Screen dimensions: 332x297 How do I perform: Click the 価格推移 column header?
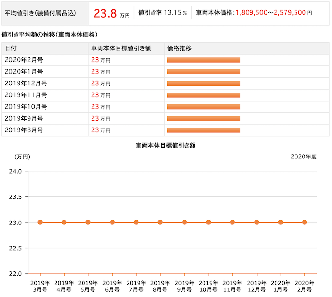tap(179, 48)
